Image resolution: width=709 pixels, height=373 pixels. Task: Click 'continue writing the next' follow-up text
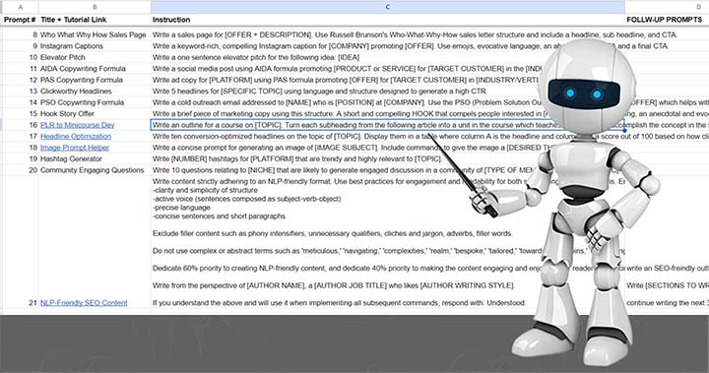(668, 303)
